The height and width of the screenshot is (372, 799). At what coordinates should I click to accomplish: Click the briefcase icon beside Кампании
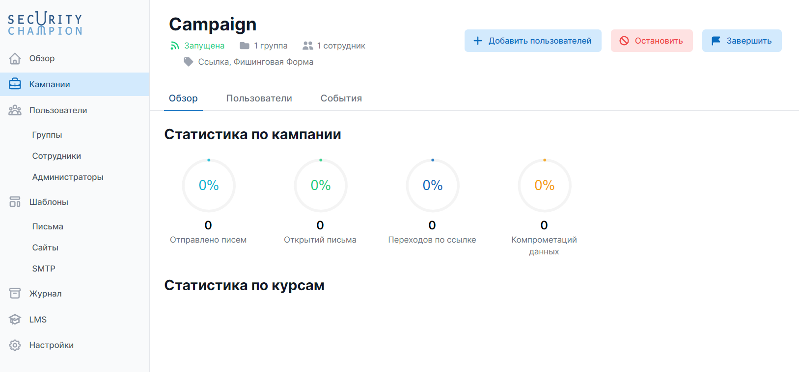tap(15, 84)
